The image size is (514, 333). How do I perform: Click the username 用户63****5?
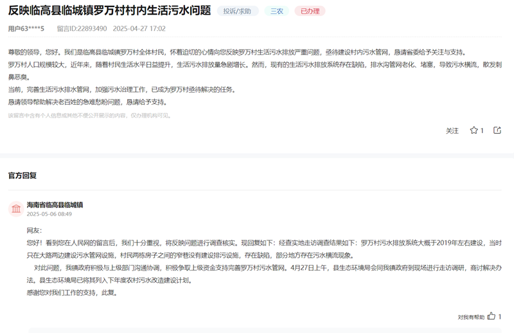click(26, 28)
